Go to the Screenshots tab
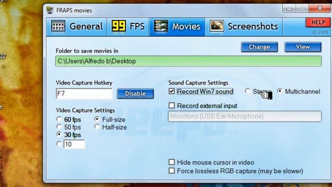 (244, 26)
